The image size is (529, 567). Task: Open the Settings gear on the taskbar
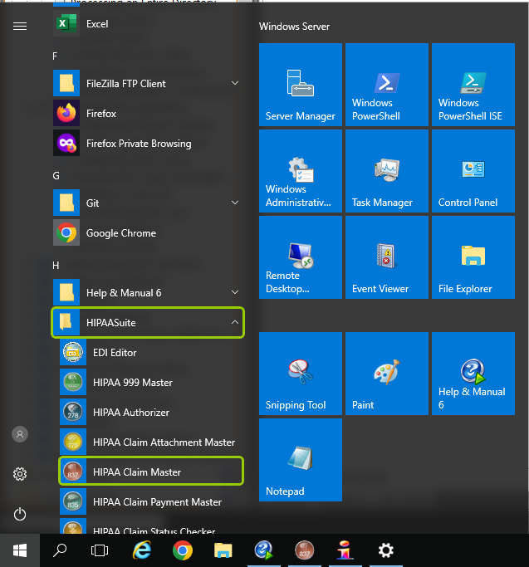click(x=385, y=550)
